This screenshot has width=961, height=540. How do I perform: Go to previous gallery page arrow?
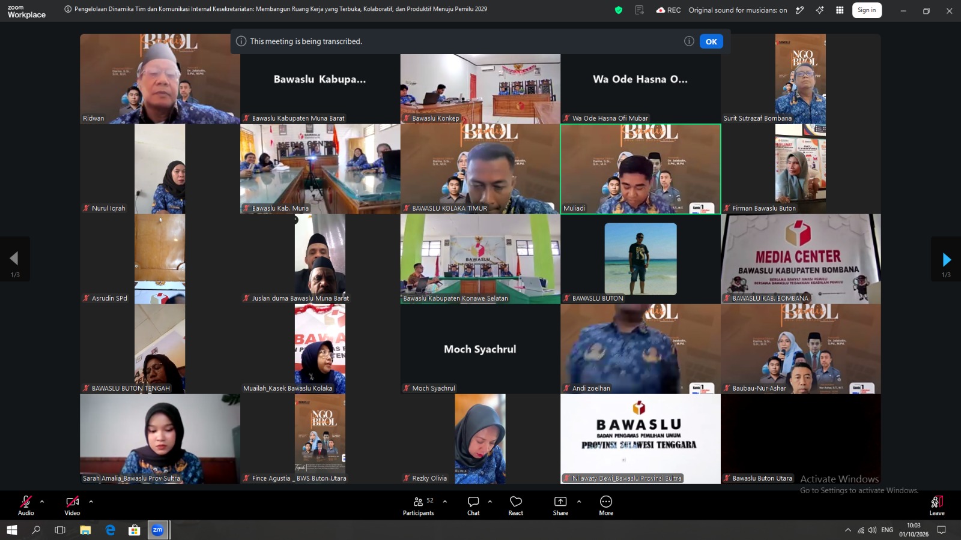pos(14,259)
